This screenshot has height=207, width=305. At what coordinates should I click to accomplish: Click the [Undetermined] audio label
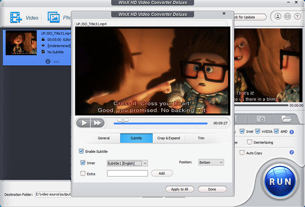[59, 46]
